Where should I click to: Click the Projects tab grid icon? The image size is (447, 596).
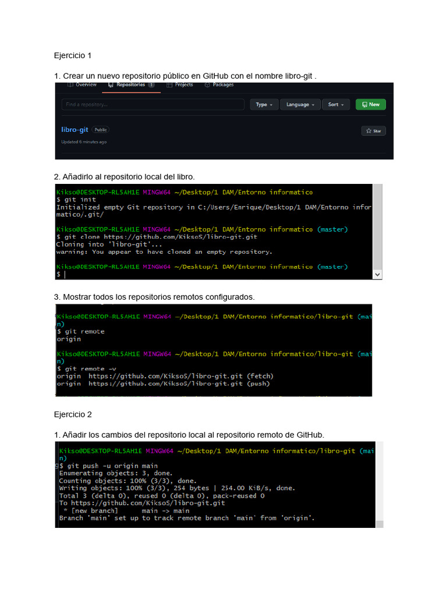(x=170, y=85)
